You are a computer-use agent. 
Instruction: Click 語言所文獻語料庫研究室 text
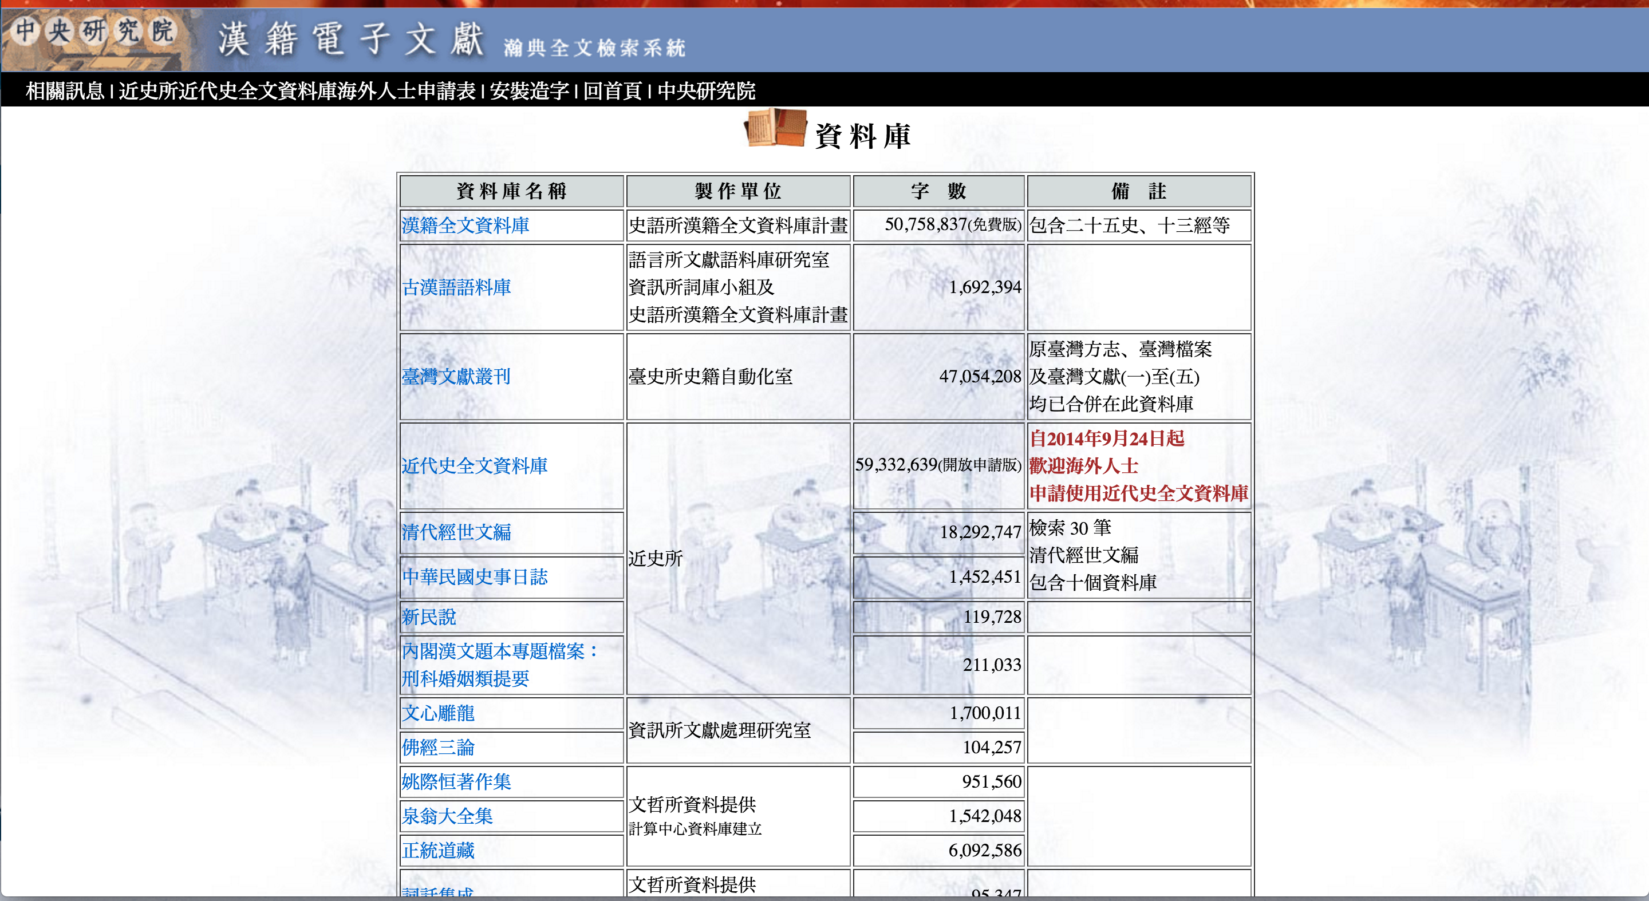(728, 260)
